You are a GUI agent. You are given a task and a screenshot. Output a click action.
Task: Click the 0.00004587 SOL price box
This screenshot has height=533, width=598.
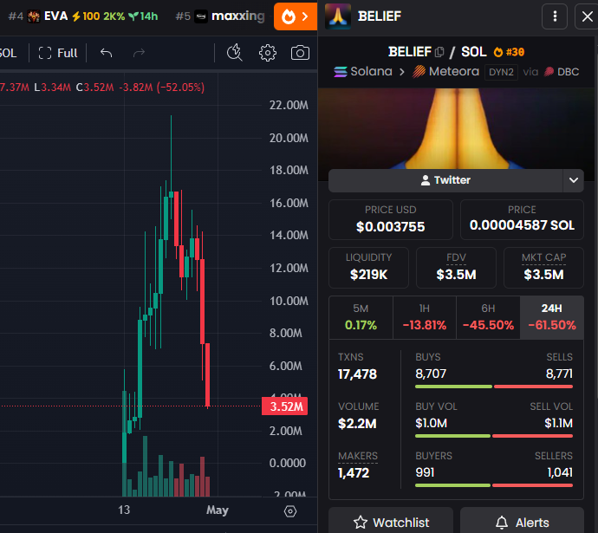click(522, 219)
